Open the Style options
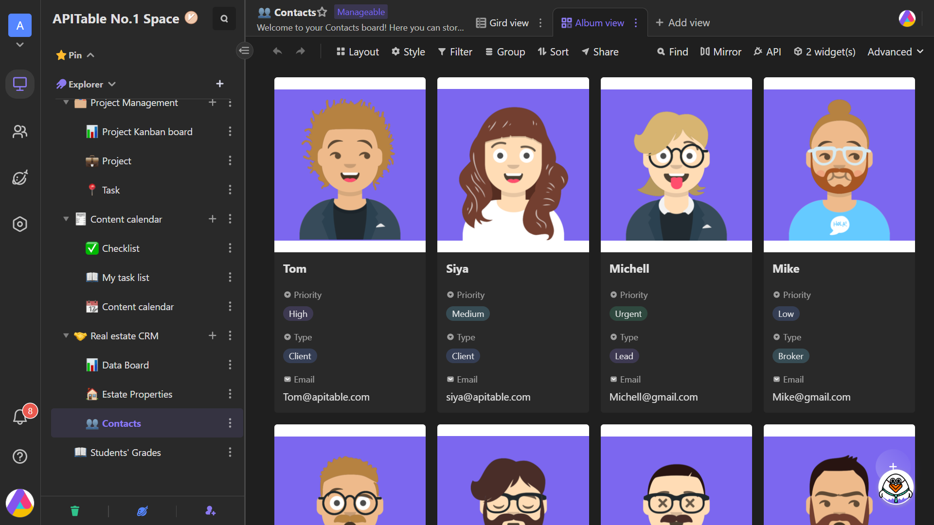Viewport: 934px width, 525px height. [408, 52]
